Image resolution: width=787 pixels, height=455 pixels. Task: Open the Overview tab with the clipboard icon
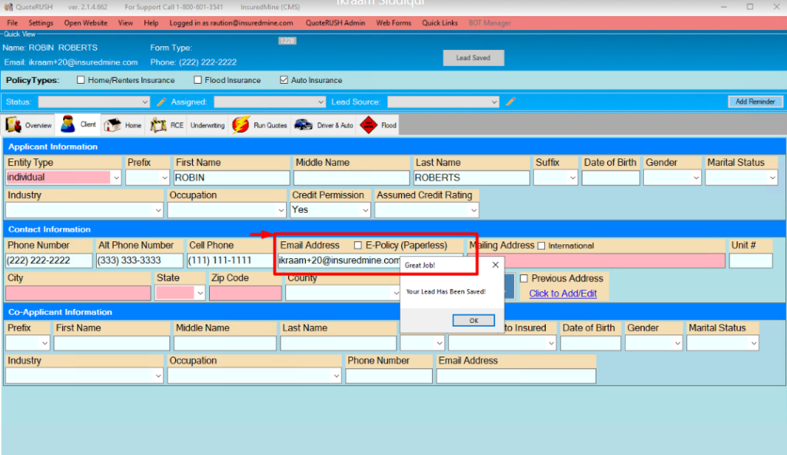(x=14, y=125)
